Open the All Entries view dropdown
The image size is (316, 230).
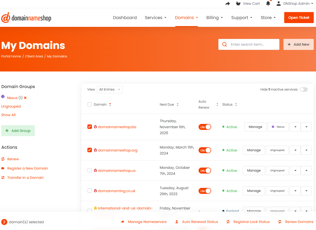110,90
